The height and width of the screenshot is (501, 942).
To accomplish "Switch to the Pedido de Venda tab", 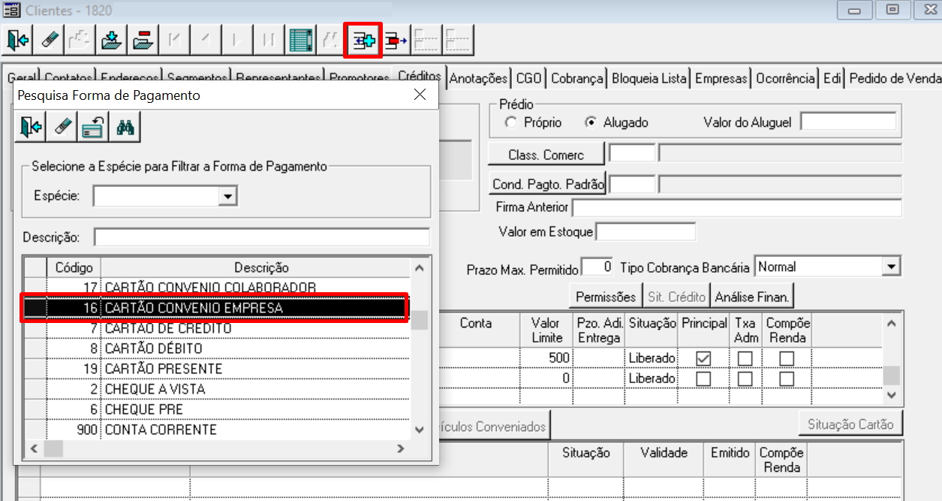I will pos(894,78).
